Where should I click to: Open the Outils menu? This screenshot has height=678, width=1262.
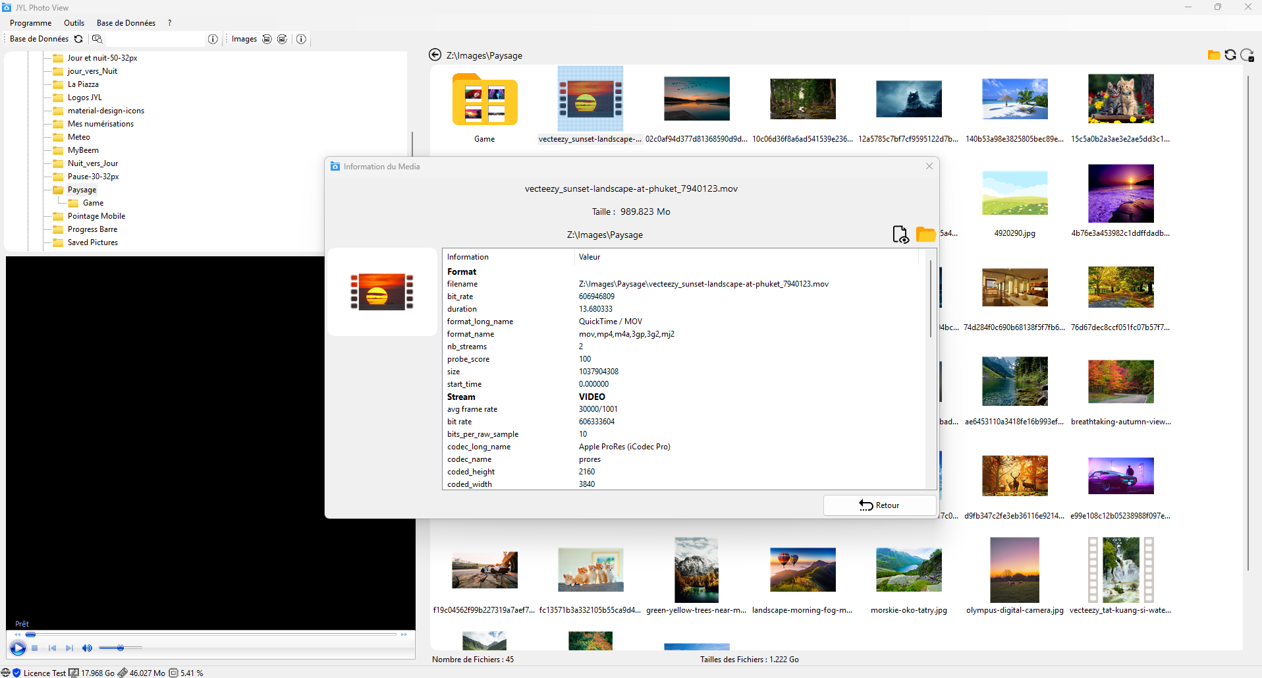(74, 23)
